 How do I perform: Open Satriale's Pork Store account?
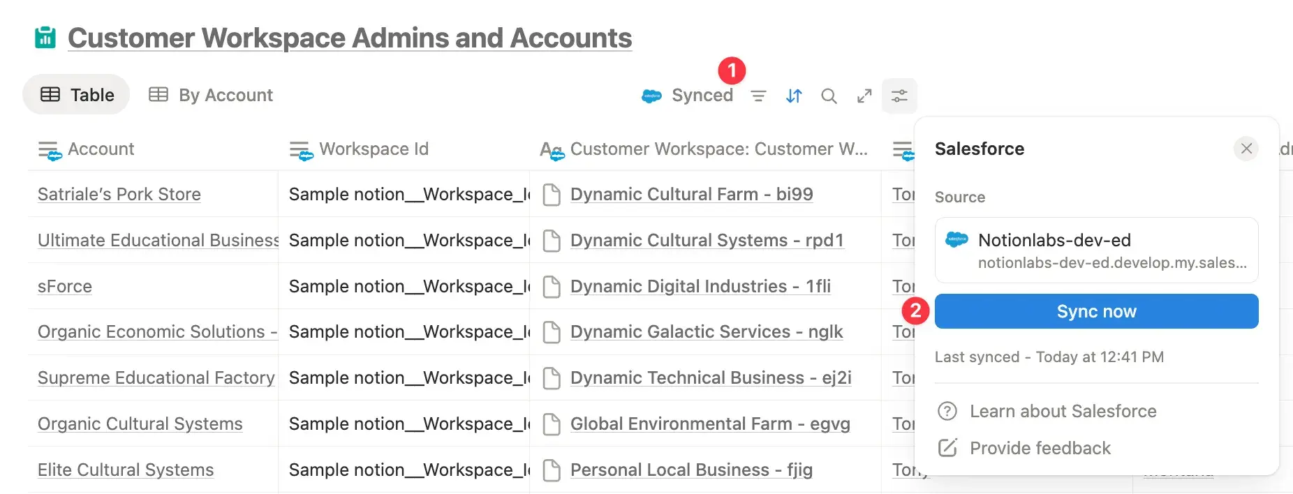[x=119, y=194]
